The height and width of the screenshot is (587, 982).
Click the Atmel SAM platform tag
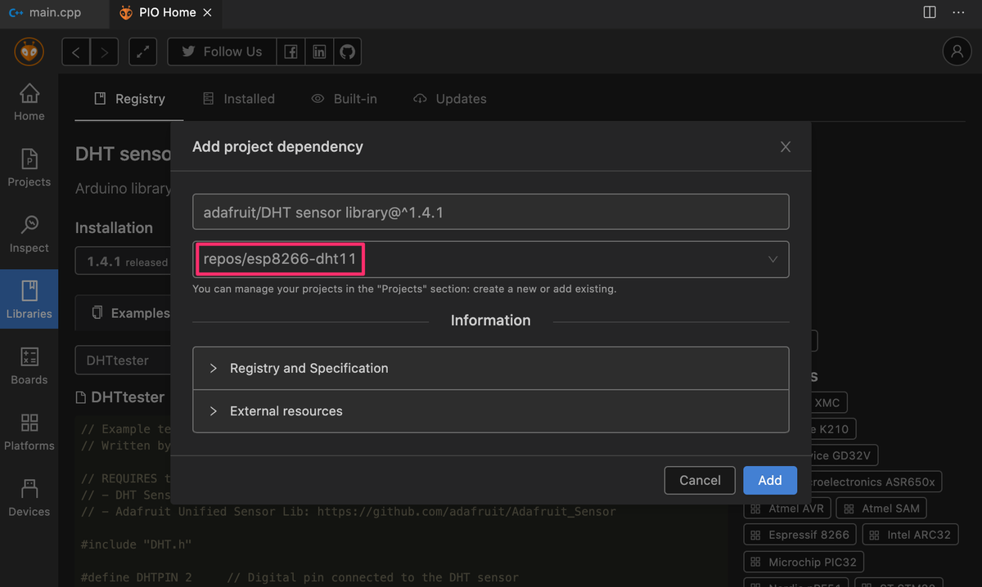(x=882, y=508)
